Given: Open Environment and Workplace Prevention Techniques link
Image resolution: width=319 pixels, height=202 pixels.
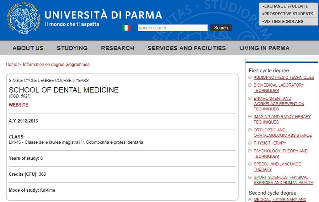Looking at the screenshot, I should (x=279, y=104).
